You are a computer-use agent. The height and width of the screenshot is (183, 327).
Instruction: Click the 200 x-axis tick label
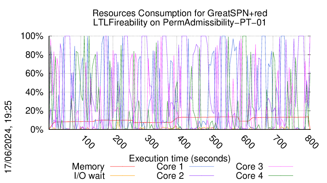coord(119,142)
